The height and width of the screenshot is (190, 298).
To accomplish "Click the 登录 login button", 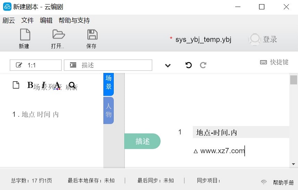I will (264, 39).
